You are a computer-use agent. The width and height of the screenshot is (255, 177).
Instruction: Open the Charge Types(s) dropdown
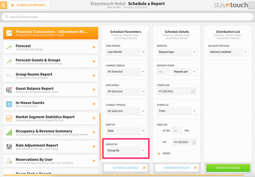[126, 111]
